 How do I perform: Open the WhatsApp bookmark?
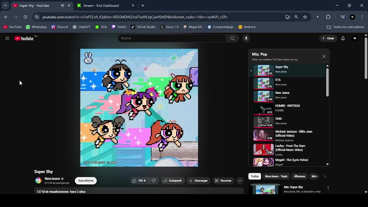(36, 27)
